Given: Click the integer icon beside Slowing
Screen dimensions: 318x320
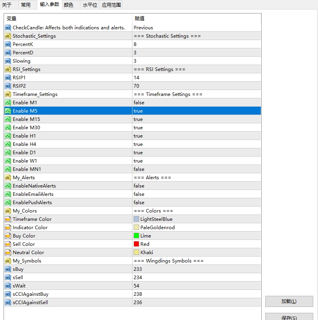Looking at the screenshot, I should (x=8, y=61).
